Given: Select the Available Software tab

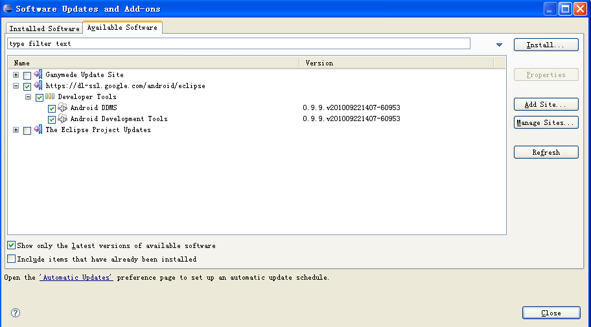Looking at the screenshot, I should coord(122,27).
